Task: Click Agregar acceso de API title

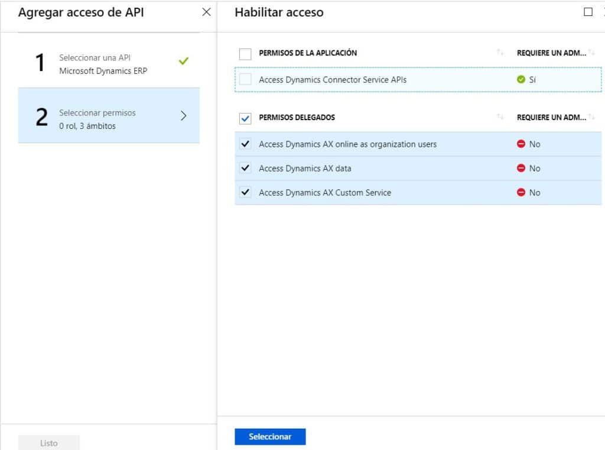Action: coord(81,12)
